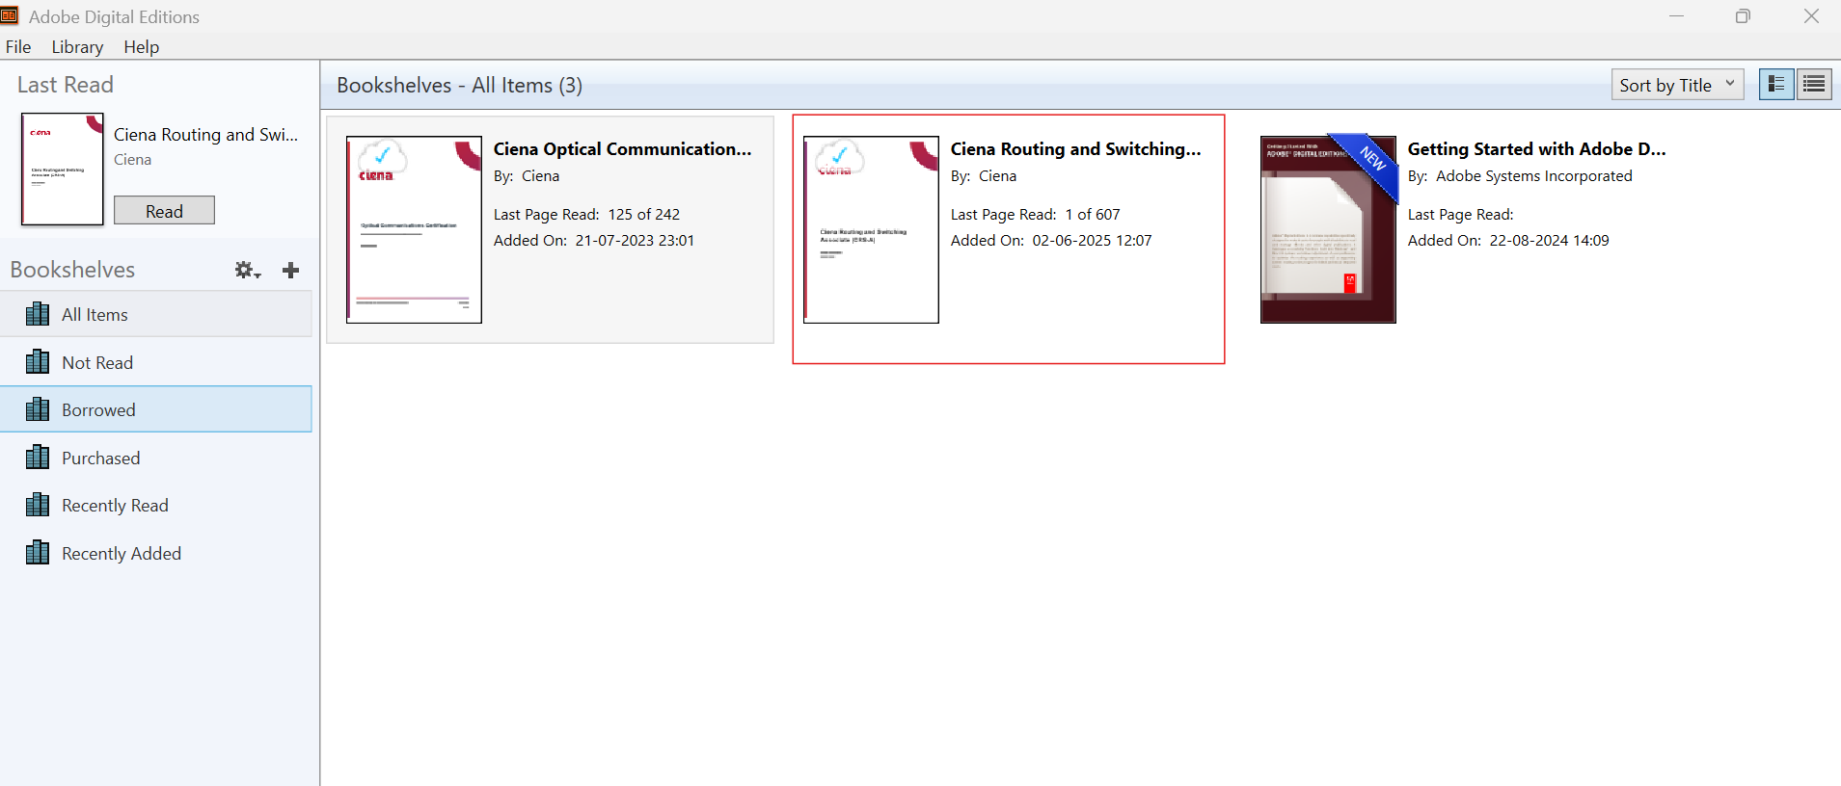Image resolution: width=1841 pixels, height=786 pixels.
Task: Click 'Last Page Read: 125 of 242' text
Action: pyautogui.click(x=586, y=215)
